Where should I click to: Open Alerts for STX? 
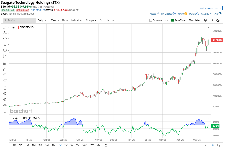click(182, 14)
